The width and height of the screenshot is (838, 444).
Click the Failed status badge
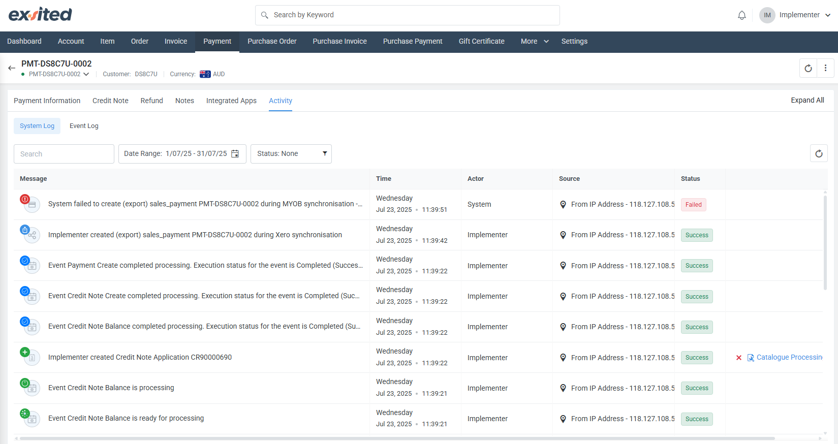click(693, 205)
